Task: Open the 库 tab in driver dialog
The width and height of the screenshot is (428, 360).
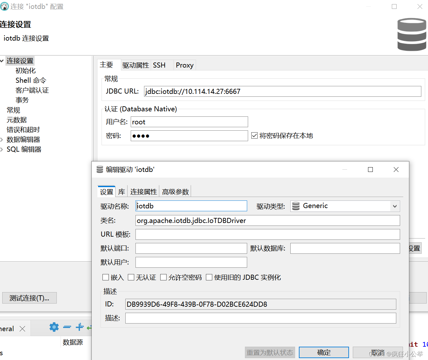Action: 122,192
